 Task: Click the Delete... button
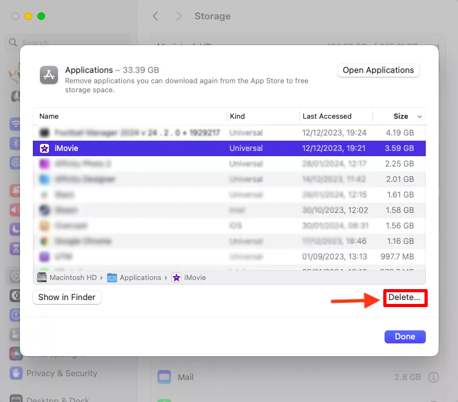pyautogui.click(x=405, y=297)
